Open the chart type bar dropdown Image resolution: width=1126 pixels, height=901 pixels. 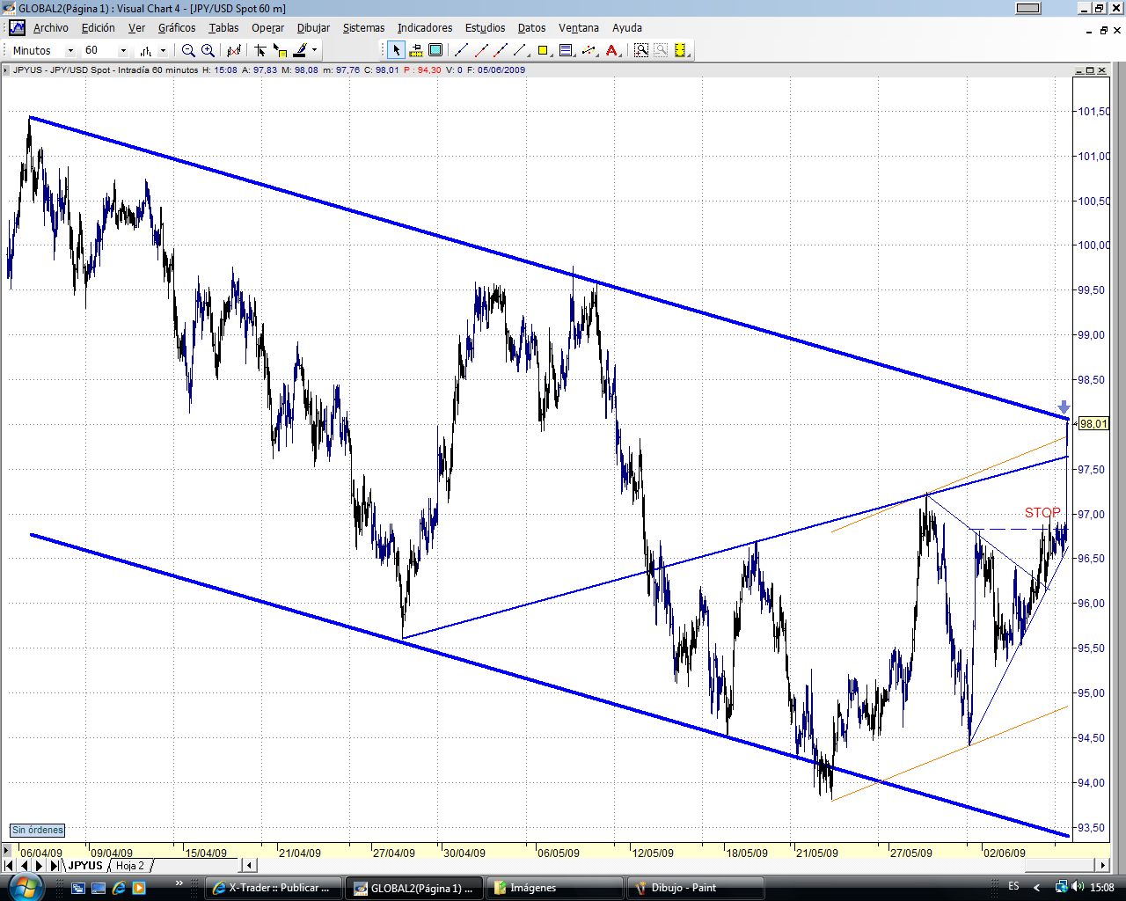(x=163, y=51)
